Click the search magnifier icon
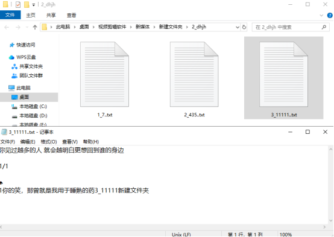This screenshot has height=237, width=334. [324, 27]
